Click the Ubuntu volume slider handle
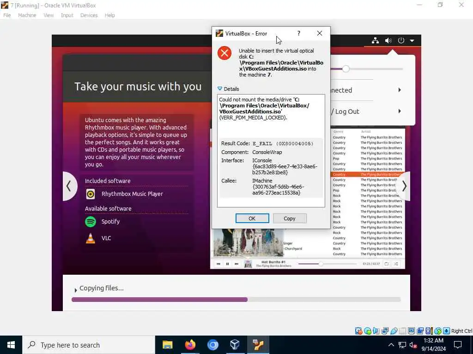 (346, 69)
